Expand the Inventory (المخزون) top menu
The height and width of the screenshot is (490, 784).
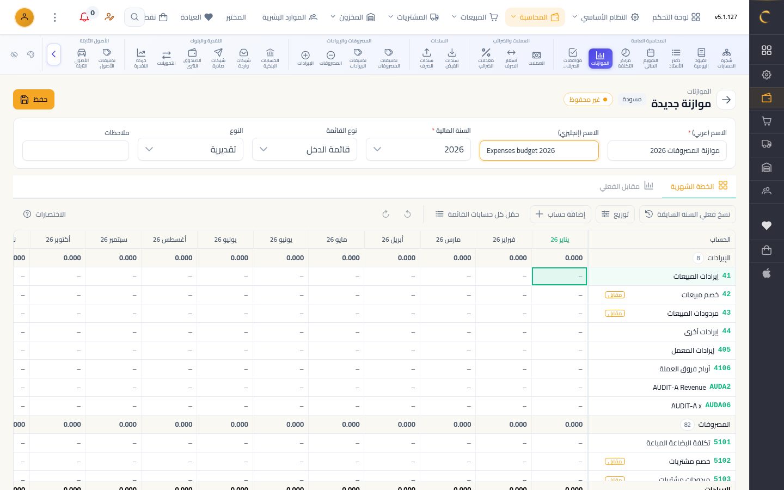pos(353,17)
